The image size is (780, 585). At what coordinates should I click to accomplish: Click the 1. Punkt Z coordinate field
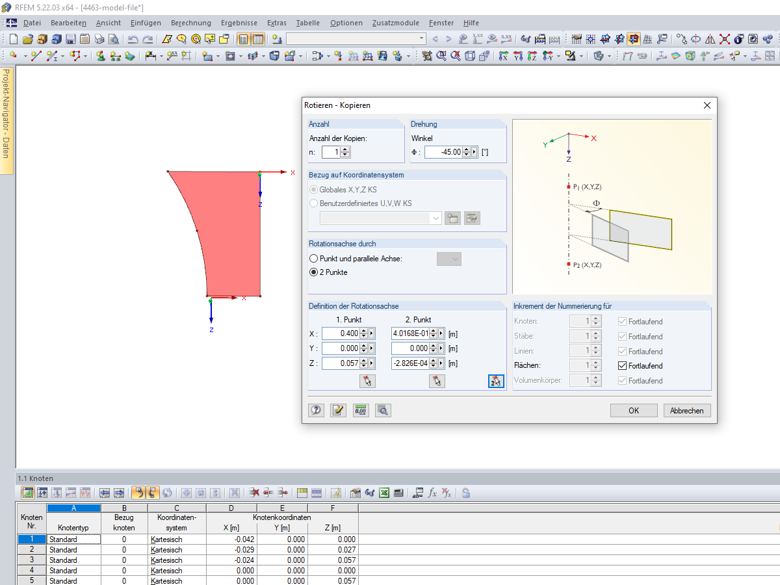pyautogui.click(x=341, y=364)
